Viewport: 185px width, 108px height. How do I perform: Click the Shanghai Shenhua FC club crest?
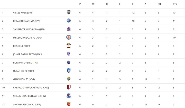tap(69, 96)
